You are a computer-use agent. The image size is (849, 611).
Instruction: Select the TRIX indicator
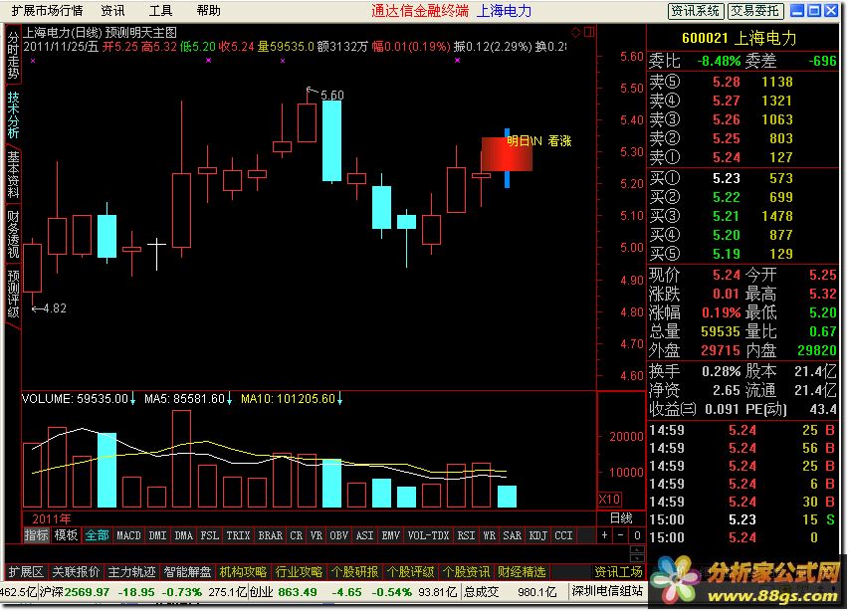(238, 535)
